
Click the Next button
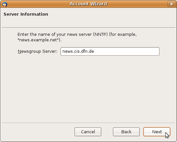click(157, 132)
